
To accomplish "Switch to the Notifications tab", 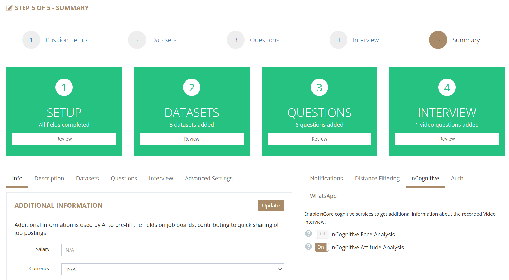I will pyautogui.click(x=326, y=179).
